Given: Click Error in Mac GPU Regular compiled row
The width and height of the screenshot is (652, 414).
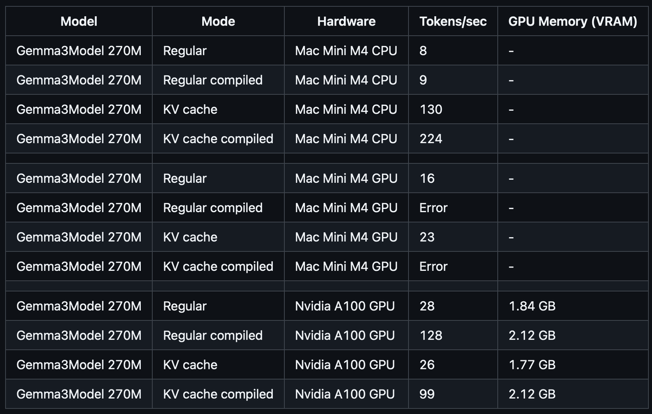Looking at the screenshot, I should (x=434, y=208).
